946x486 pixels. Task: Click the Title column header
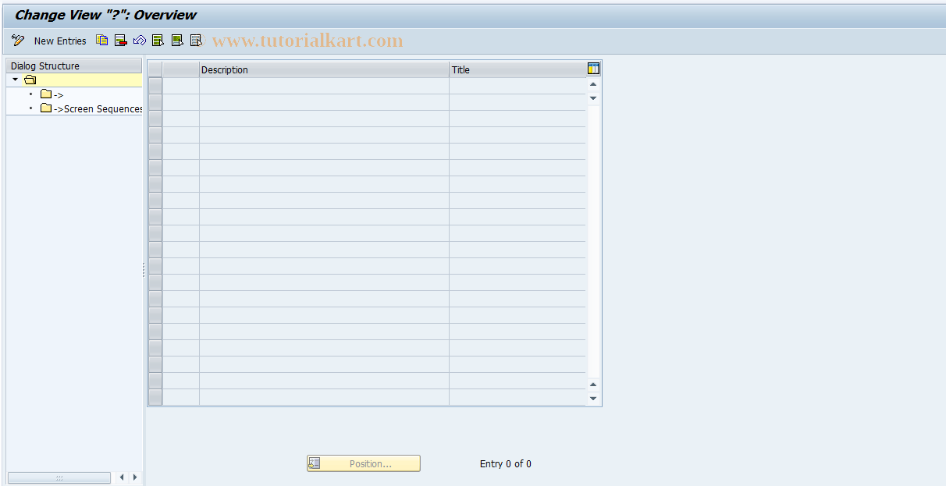coord(517,69)
